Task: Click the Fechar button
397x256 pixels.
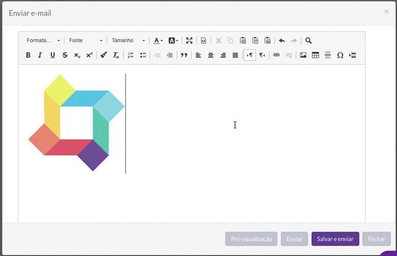Action: click(x=376, y=239)
